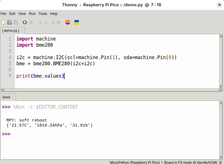The height and width of the screenshot is (164, 224).
Task: Click the editor horizontal scrollbar
Action: pos(110,90)
